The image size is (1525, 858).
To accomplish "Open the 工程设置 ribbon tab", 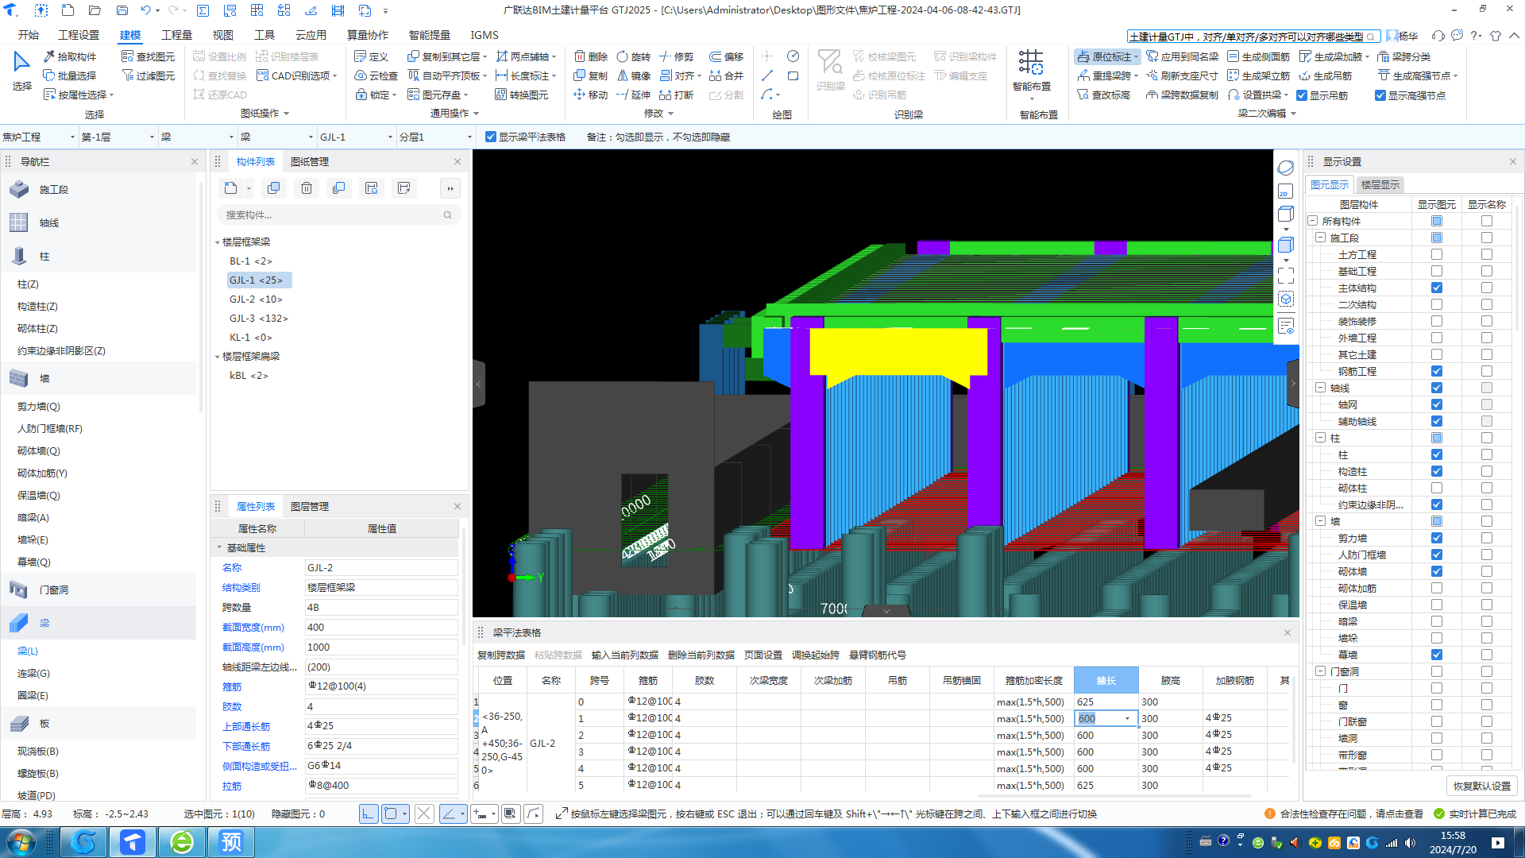I will point(79,35).
